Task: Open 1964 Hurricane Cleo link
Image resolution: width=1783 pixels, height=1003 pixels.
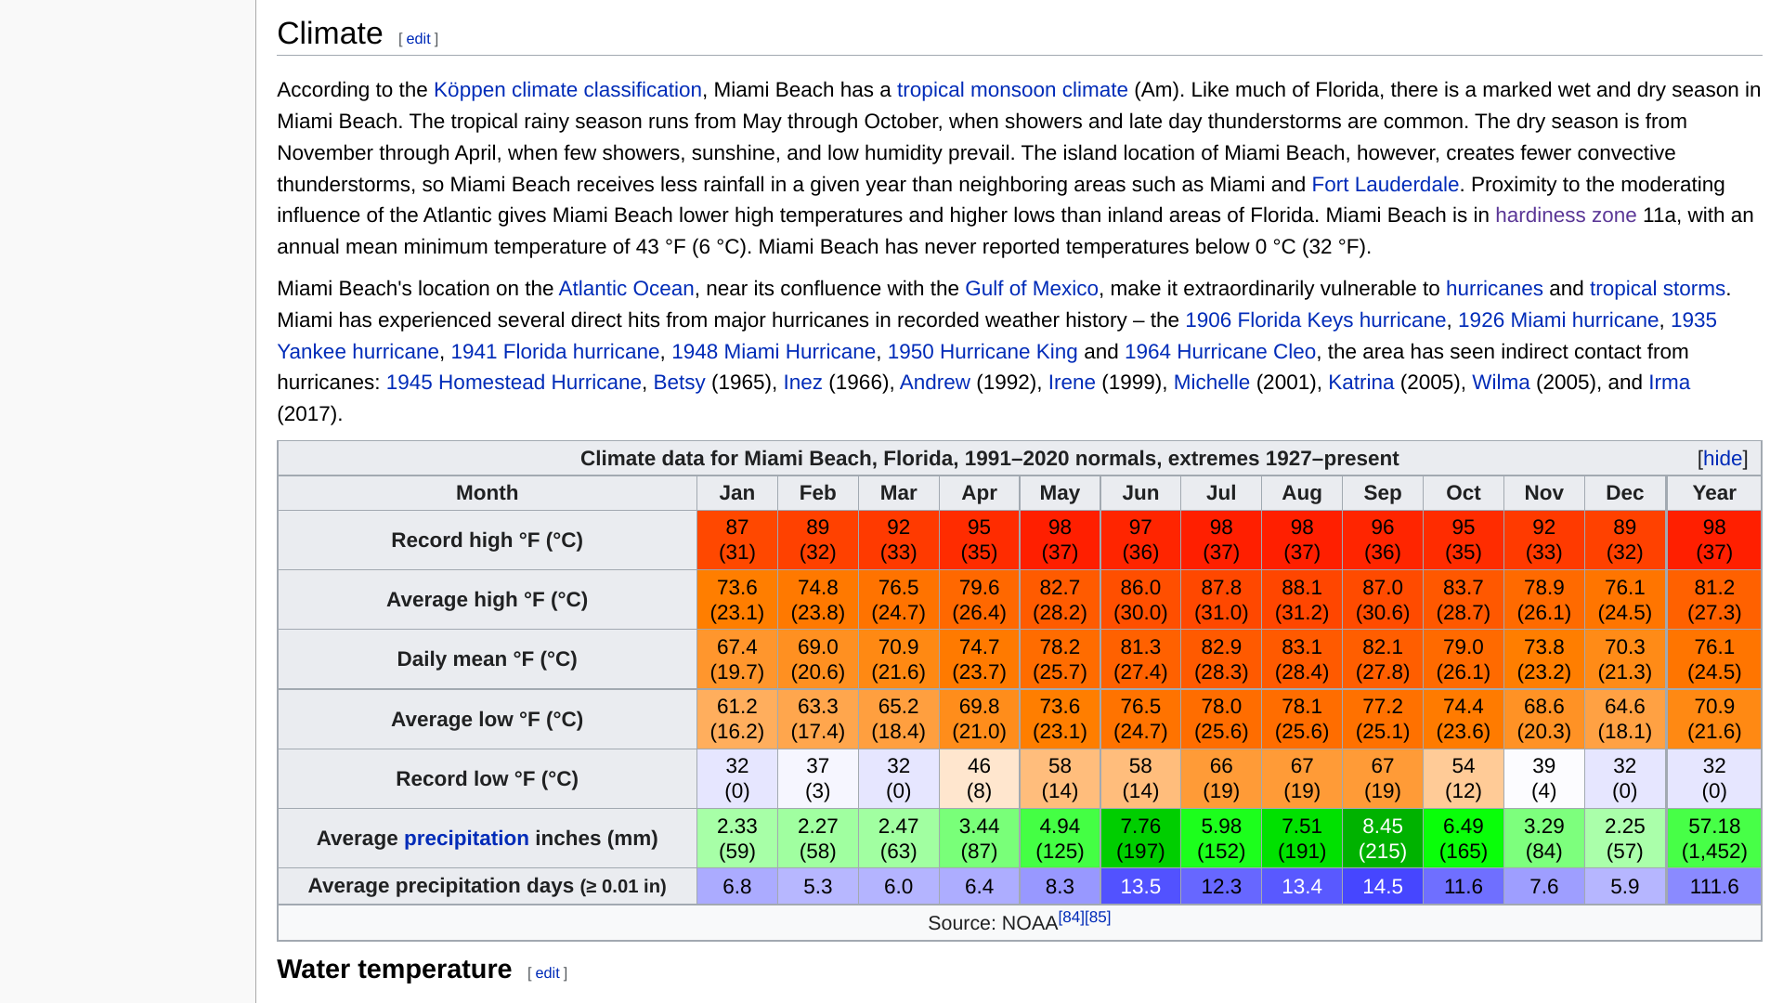Action: pos(1219,352)
